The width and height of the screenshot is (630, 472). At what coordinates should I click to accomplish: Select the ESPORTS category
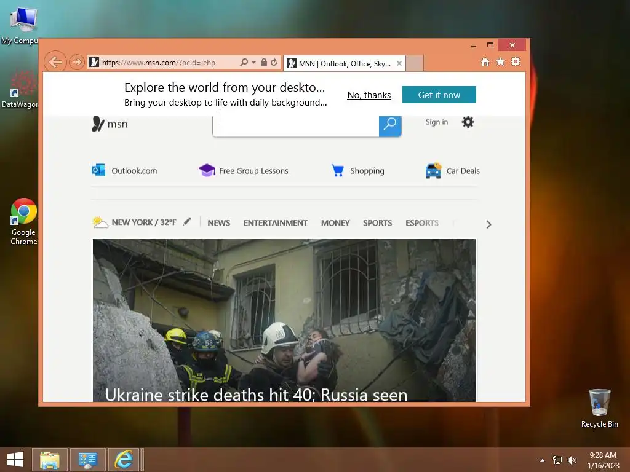tap(422, 223)
